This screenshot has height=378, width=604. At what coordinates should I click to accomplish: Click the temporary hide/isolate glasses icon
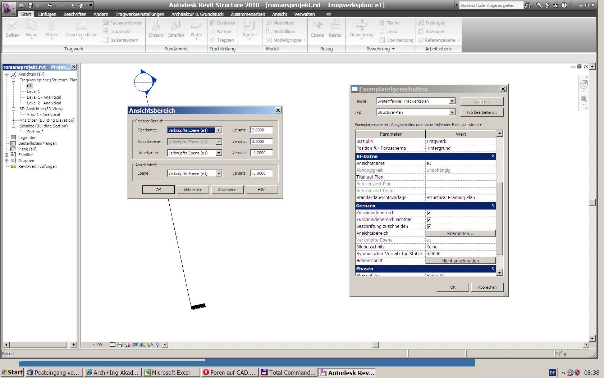[x=150, y=345]
